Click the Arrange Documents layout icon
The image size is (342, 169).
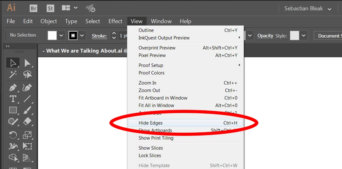click(x=66, y=8)
